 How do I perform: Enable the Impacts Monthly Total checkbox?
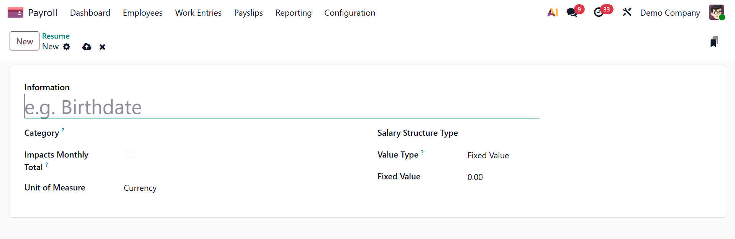click(x=128, y=154)
